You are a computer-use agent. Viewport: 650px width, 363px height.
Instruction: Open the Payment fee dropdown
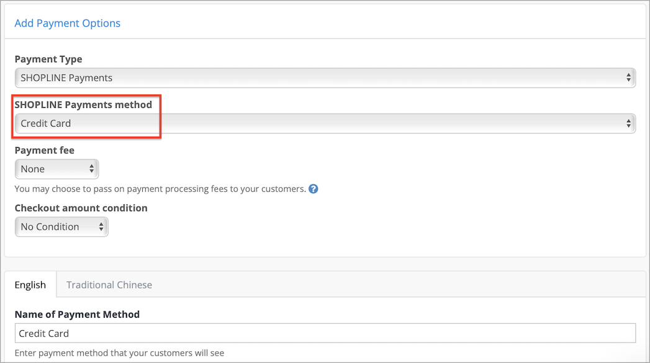(x=56, y=169)
